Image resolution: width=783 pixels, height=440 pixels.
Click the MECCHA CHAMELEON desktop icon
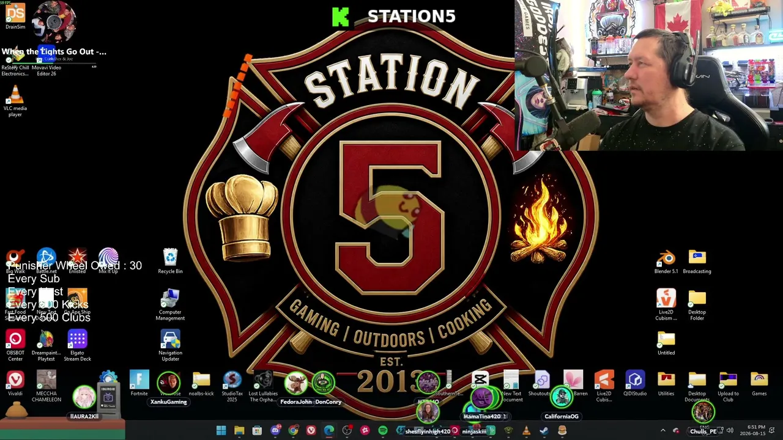[x=46, y=387]
